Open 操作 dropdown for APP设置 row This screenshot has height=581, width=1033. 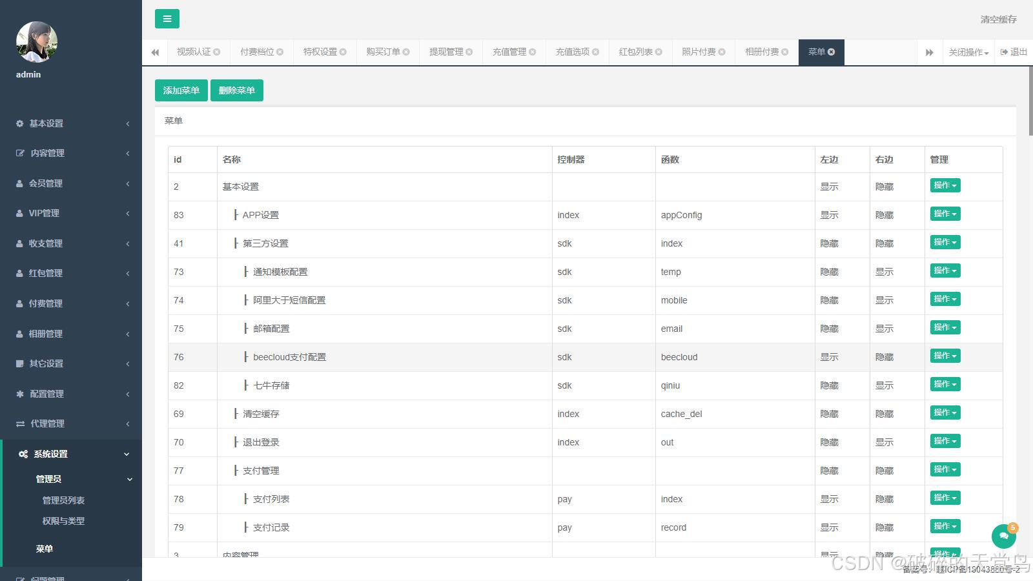(x=945, y=214)
